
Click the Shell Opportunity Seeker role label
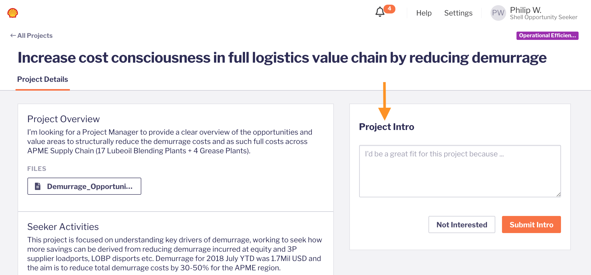[543, 17]
